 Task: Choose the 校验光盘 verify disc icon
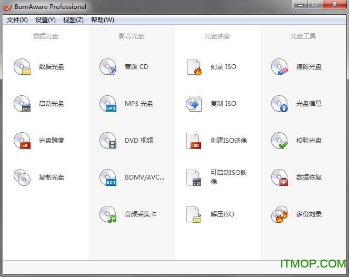point(280,141)
